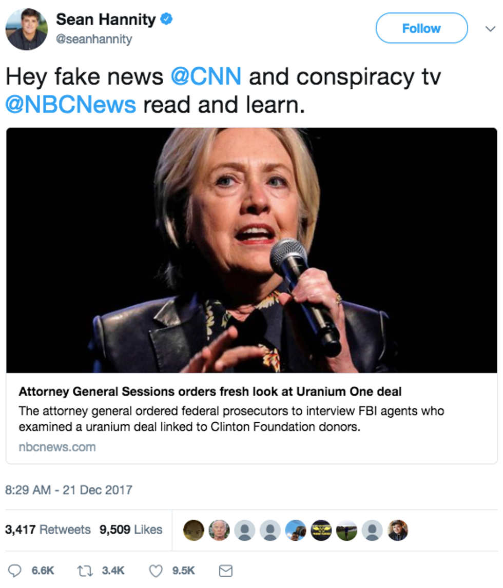Viewport: 503px width, 588px height.
Task: Click the last liker avatar in the row
Action: [398, 530]
